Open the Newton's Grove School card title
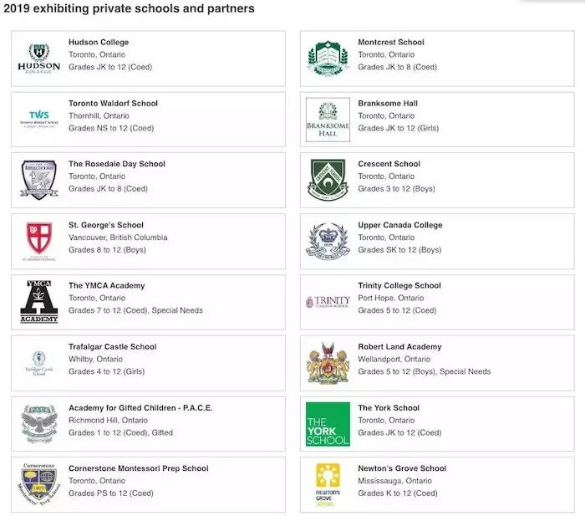Screen dimensions: 585x516 coord(402,468)
